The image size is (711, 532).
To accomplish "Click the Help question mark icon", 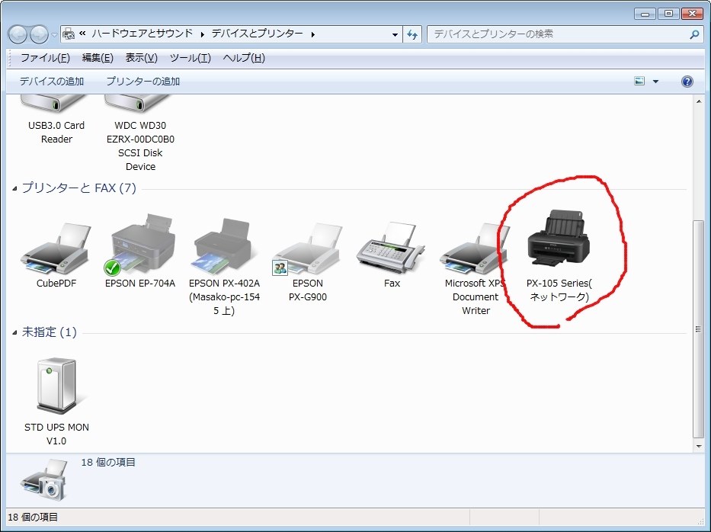I will pos(687,81).
